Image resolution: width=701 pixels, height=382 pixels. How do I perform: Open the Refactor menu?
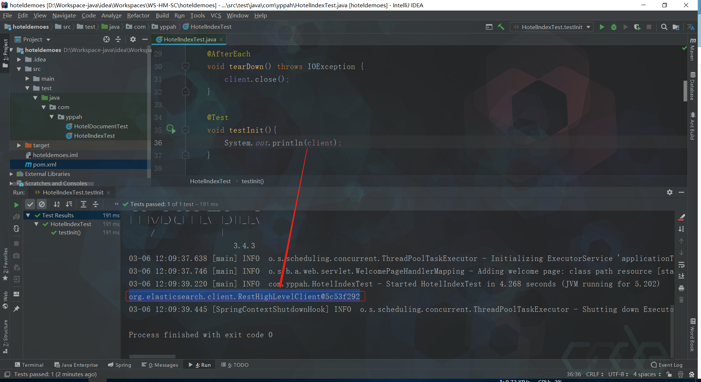click(138, 15)
